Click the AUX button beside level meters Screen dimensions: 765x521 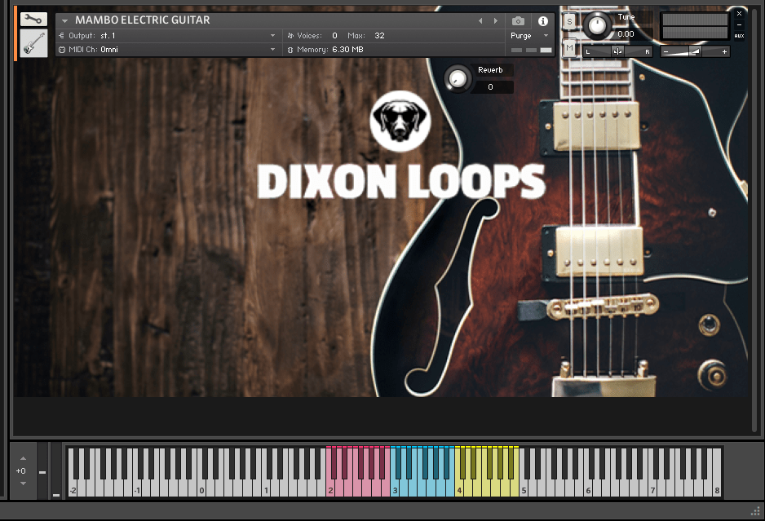pyautogui.click(x=739, y=36)
